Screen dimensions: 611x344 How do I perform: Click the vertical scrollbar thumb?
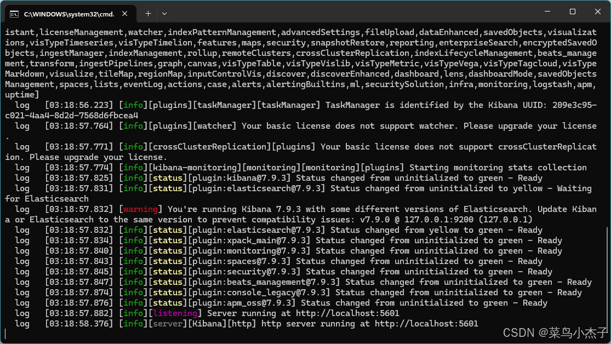click(607, 280)
